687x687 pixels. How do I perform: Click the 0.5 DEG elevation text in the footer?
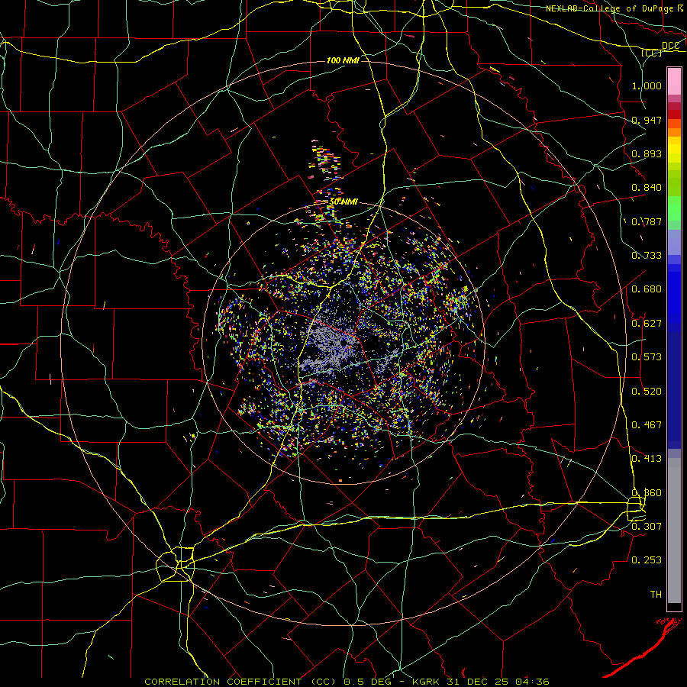(x=367, y=682)
